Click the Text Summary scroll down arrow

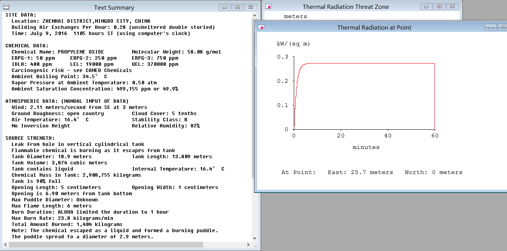pyautogui.click(x=254, y=239)
